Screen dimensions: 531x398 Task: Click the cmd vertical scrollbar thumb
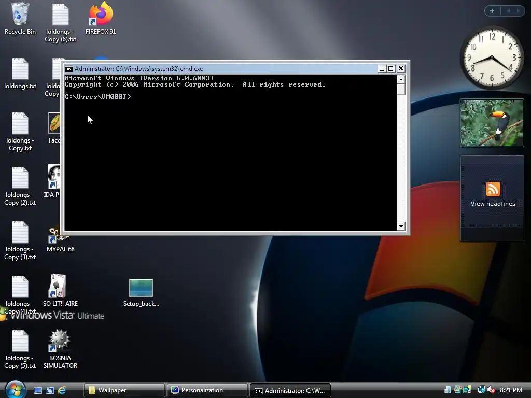[401, 89]
